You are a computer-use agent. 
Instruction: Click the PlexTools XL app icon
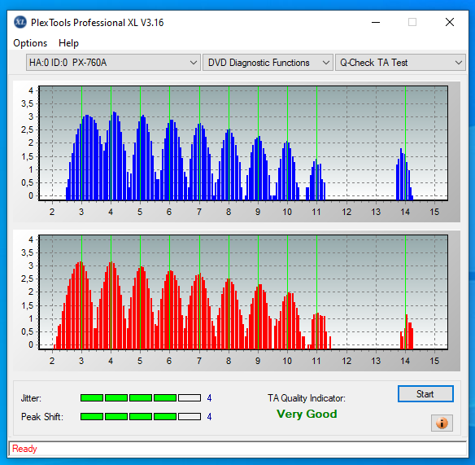coord(20,22)
